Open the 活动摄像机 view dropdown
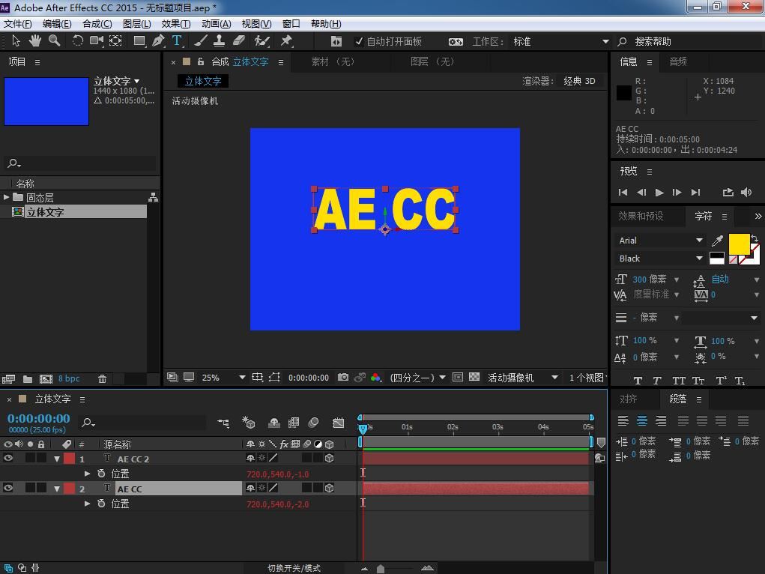This screenshot has width=765, height=574. (522, 378)
